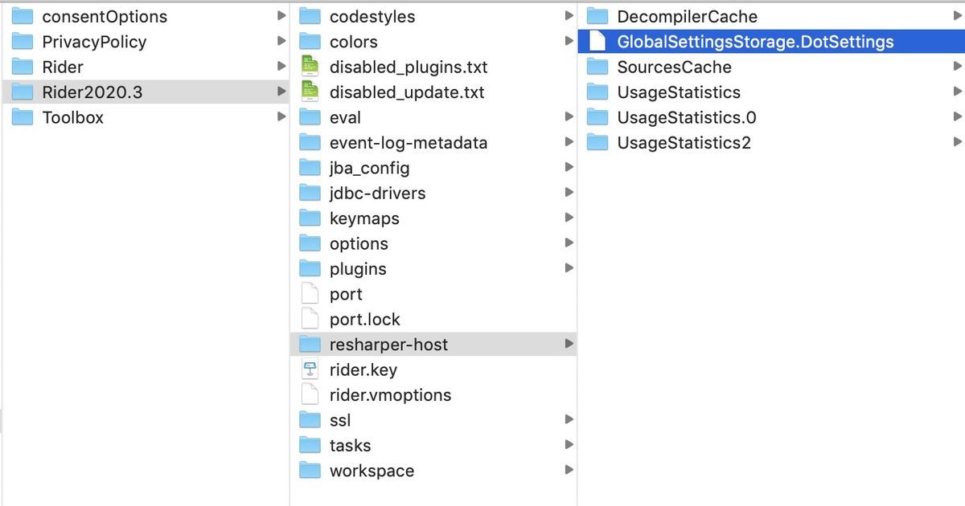Select the 'GlobalSettingsStorage.DotSettings' file name

point(755,42)
